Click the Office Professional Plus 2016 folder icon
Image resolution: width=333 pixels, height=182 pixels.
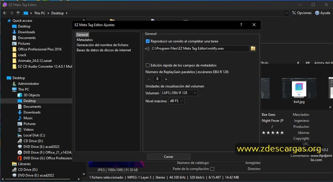pos(14,49)
